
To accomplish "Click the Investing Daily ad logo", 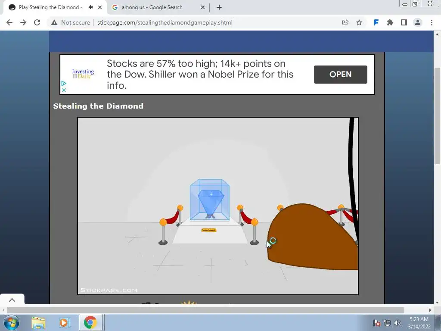I will [83, 74].
